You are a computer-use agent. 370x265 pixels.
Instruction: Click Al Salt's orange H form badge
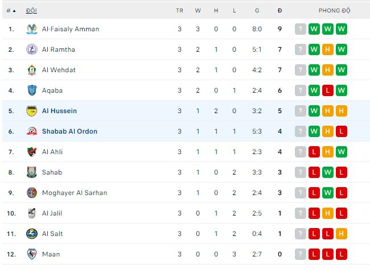pyautogui.click(x=342, y=234)
